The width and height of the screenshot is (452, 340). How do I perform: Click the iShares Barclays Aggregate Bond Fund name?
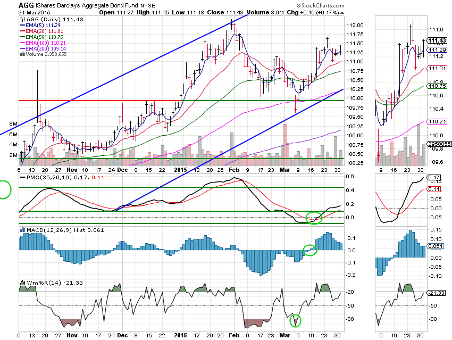[x=87, y=5]
